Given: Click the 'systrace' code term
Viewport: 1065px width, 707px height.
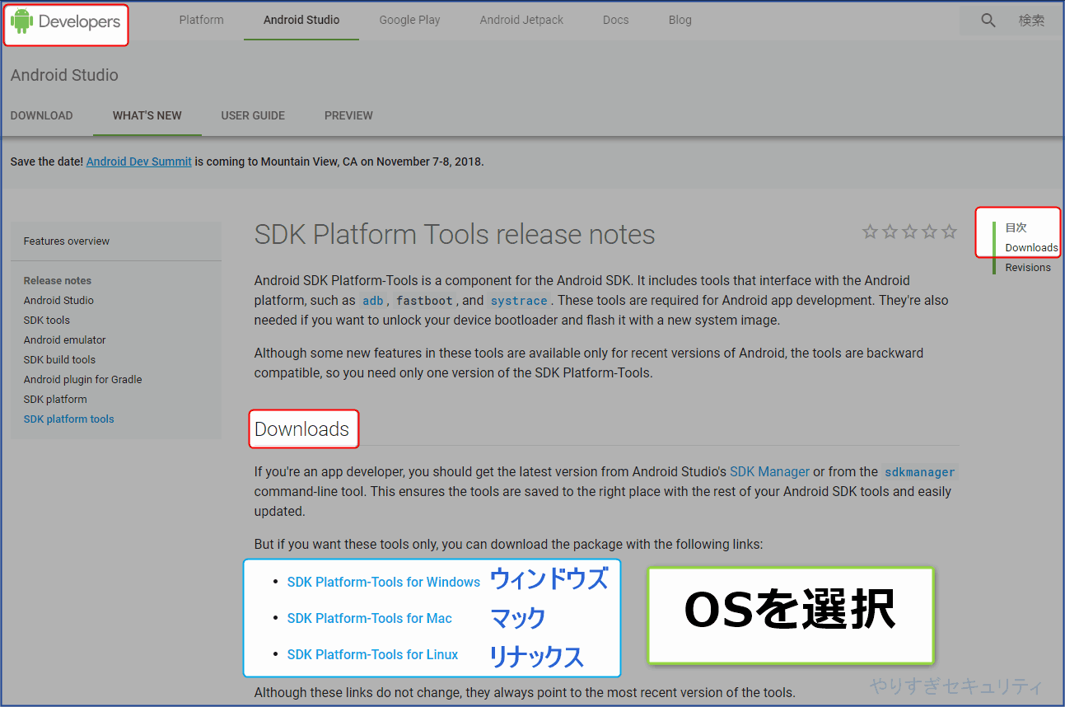Looking at the screenshot, I should tap(519, 301).
